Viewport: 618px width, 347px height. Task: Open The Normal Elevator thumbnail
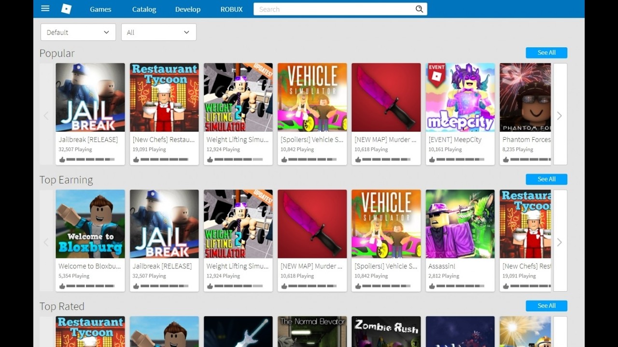click(x=312, y=332)
